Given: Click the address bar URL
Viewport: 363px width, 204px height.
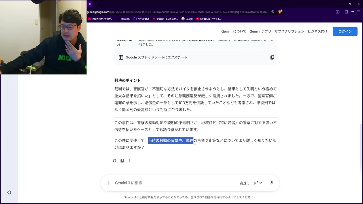Looking at the screenshot, I should tap(177, 12).
